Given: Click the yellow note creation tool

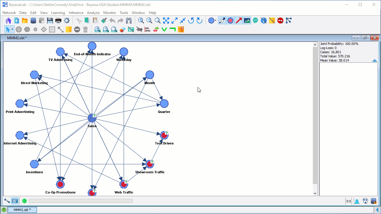Looking at the screenshot, I should coord(69,29).
